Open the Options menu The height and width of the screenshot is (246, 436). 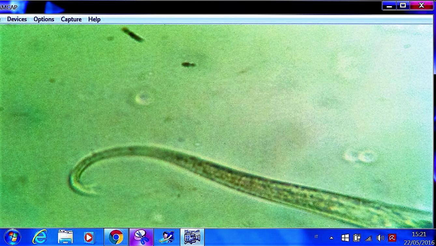[x=44, y=19]
